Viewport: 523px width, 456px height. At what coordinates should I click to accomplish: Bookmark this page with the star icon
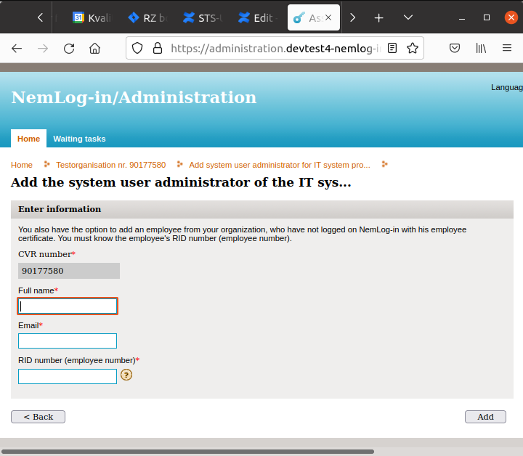413,49
